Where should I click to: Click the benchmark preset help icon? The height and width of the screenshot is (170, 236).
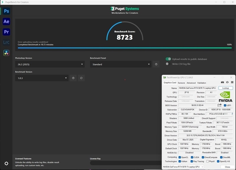click(x=156, y=64)
